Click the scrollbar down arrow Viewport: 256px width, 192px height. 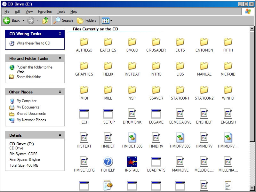tap(252, 188)
